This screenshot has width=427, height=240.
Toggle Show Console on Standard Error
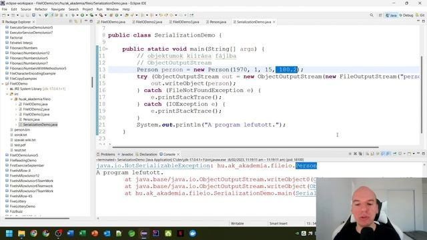point(388,154)
